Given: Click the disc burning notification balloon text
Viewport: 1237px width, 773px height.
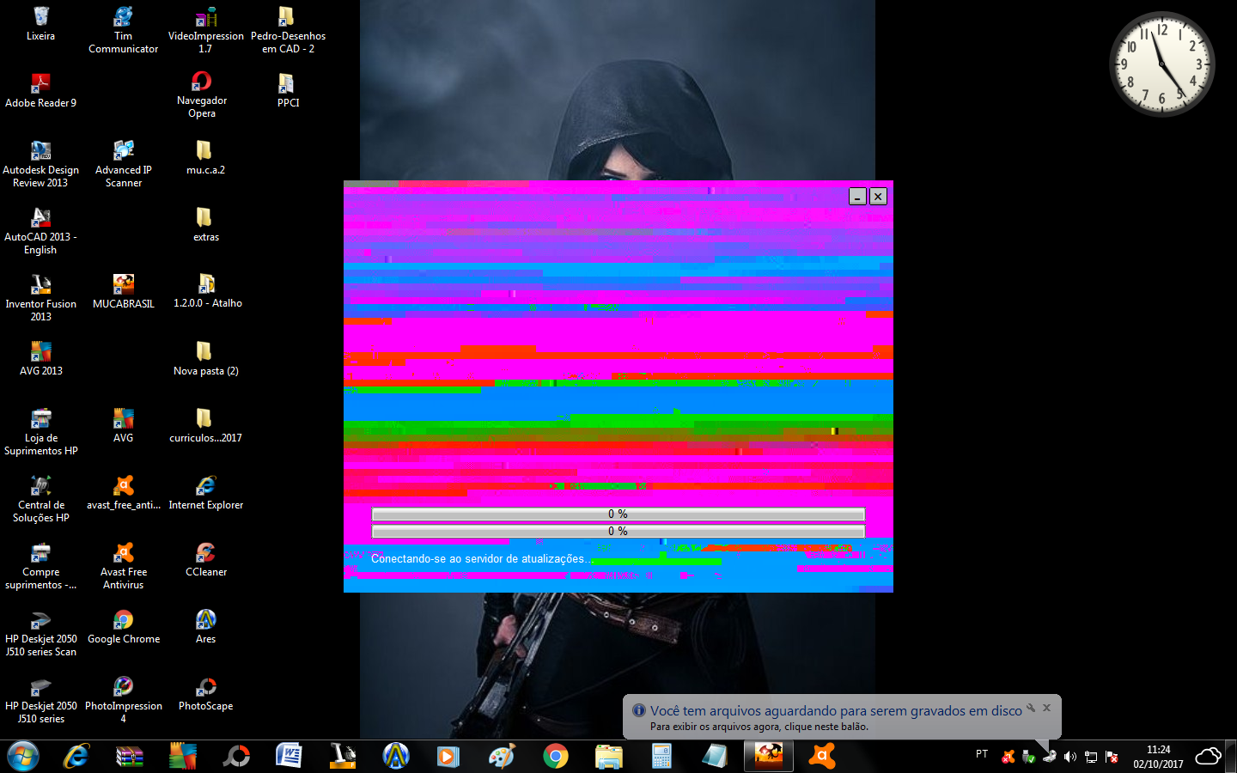Looking at the screenshot, I should (x=835, y=711).
